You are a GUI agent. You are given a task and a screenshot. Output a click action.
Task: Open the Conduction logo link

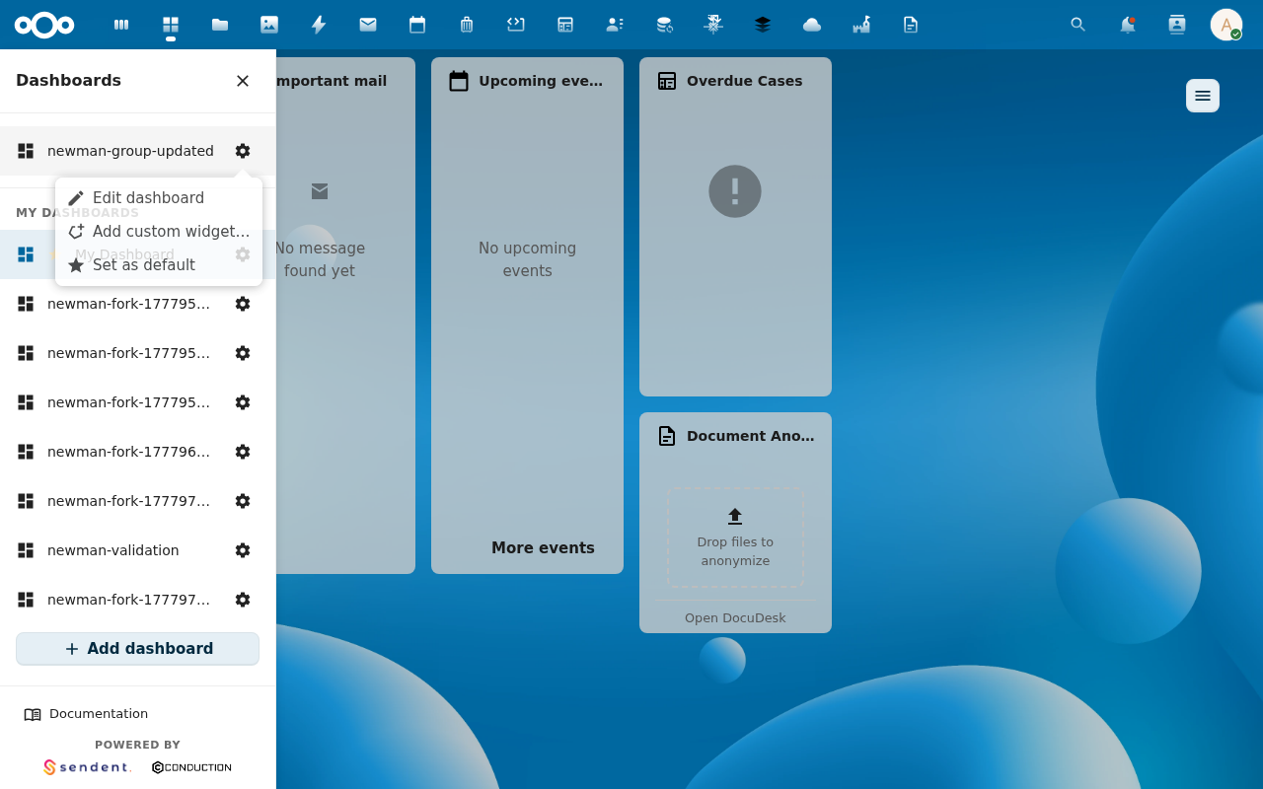[191, 767]
